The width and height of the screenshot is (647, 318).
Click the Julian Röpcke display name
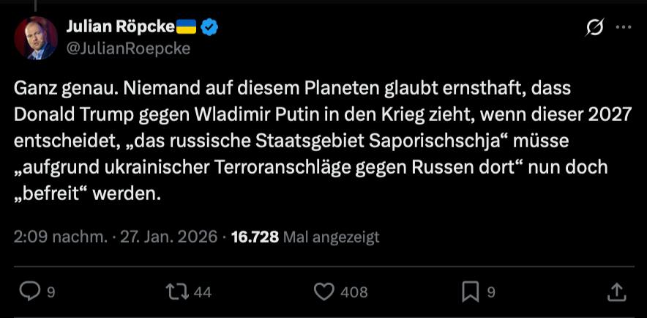click(121, 27)
